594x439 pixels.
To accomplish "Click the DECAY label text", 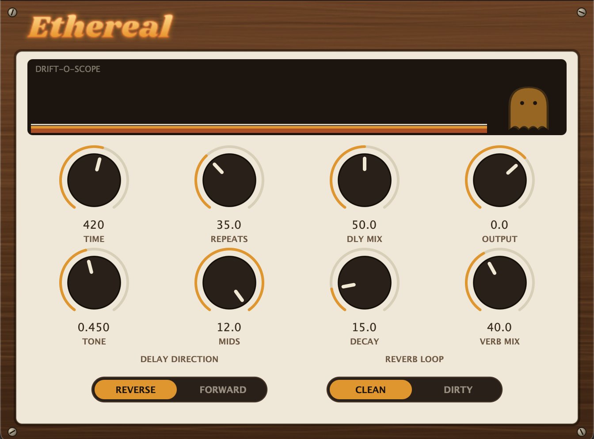I will 365,341.
